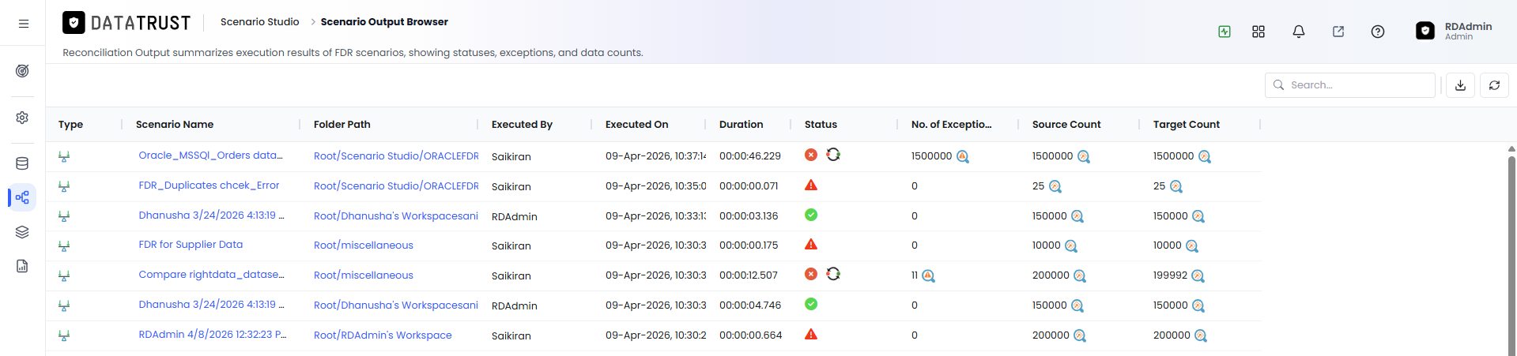Click type icon of FDR for Supplier Data row
Viewport: 1517px width, 356px height.
tap(64, 245)
